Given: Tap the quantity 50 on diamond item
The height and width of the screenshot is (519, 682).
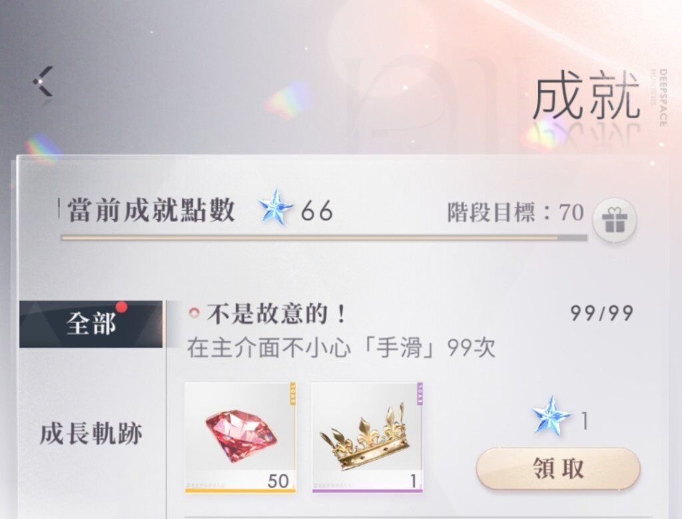Looking at the screenshot, I should [278, 481].
